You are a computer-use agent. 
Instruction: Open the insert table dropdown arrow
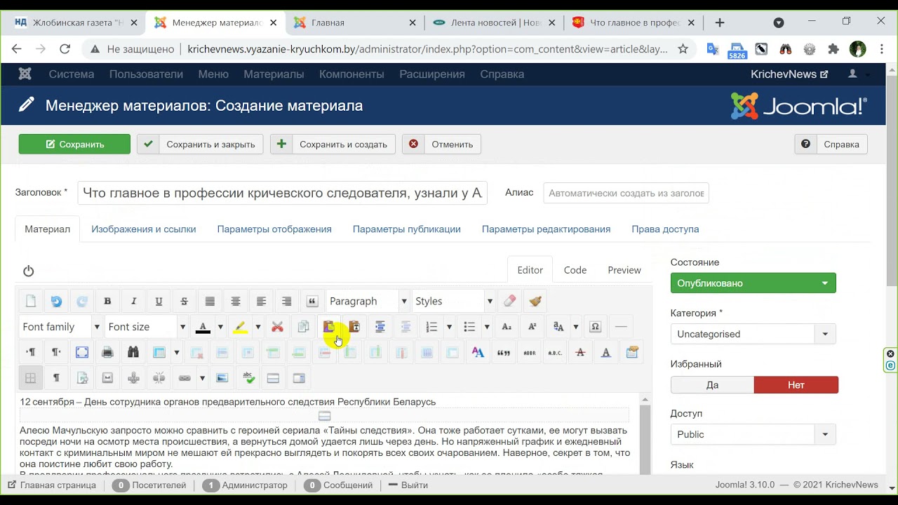pos(177,352)
